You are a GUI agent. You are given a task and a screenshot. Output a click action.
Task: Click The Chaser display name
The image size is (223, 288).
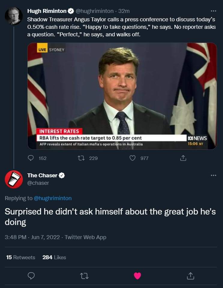[42, 175]
